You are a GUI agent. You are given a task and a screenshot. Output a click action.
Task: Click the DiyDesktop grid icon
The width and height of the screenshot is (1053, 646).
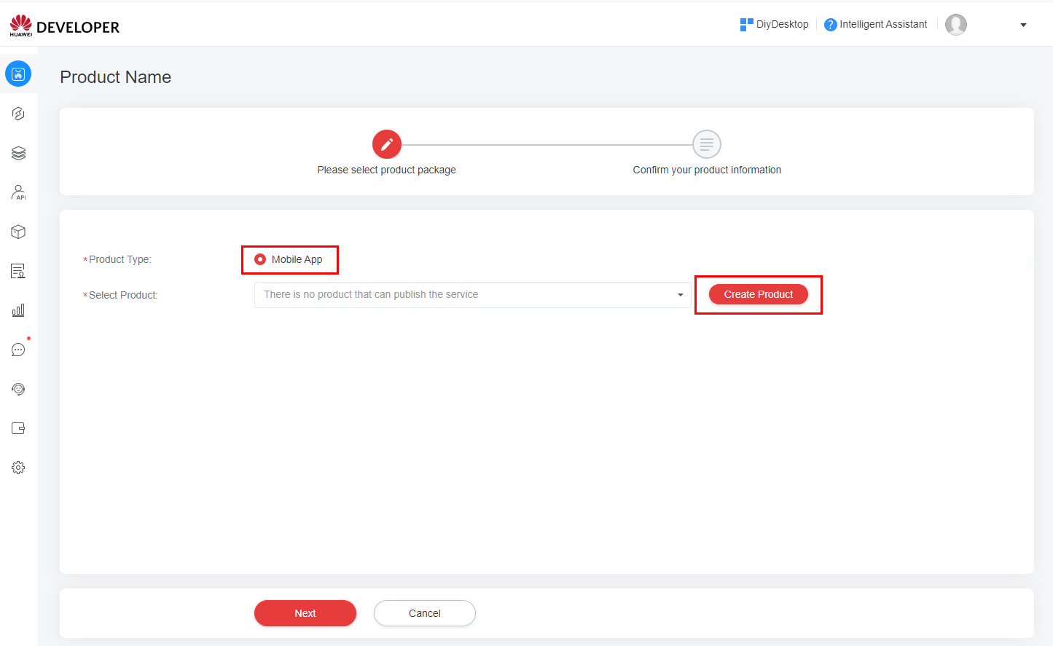pyautogui.click(x=746, y=25)
